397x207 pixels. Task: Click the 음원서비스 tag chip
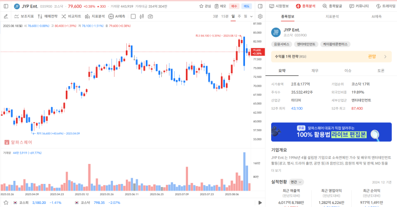pyautogui.click(x=281, y=44)
